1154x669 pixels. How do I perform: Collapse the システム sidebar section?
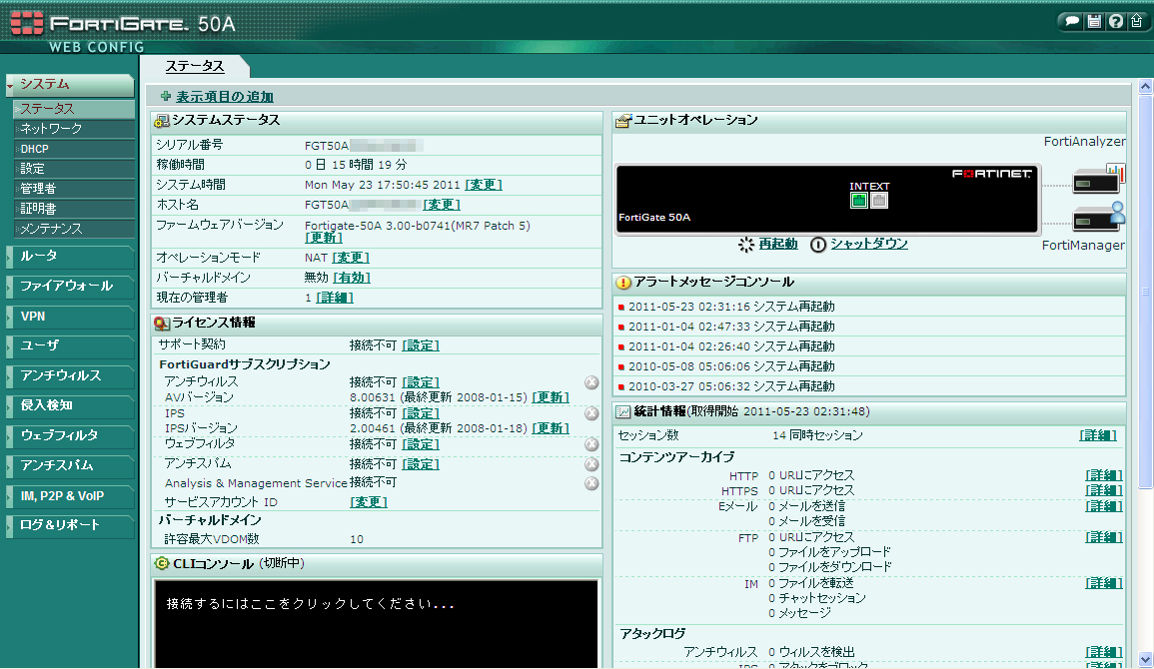(70, 85)
